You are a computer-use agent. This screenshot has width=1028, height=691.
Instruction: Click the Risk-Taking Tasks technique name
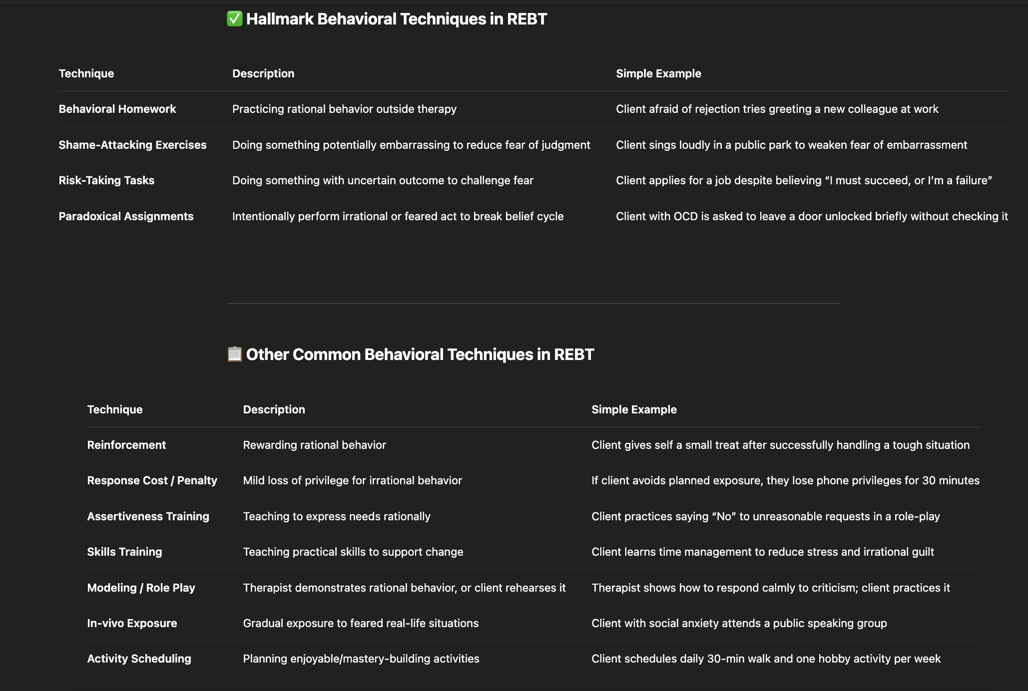[x=106, y=180]
